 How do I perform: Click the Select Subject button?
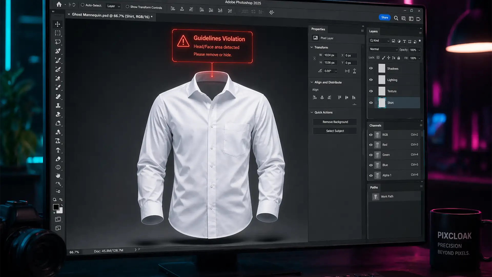335,131
